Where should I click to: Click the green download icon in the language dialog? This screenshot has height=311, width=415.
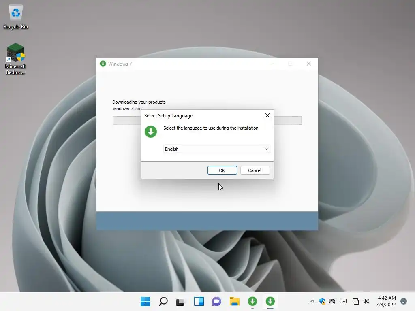coord(151,132)
